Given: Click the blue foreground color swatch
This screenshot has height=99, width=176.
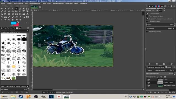Looking at the screenshot, I should point(13,23).
